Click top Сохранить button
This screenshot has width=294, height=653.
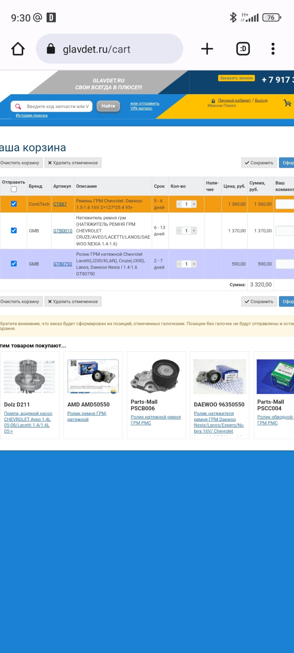(259, 163)
